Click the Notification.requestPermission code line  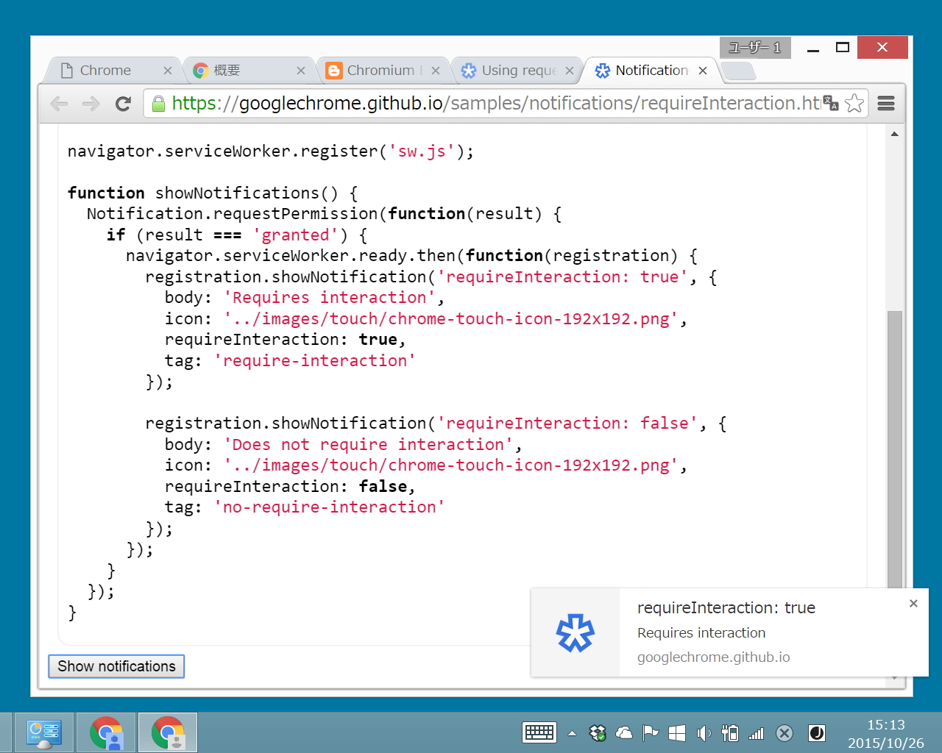tap(325, 214)
